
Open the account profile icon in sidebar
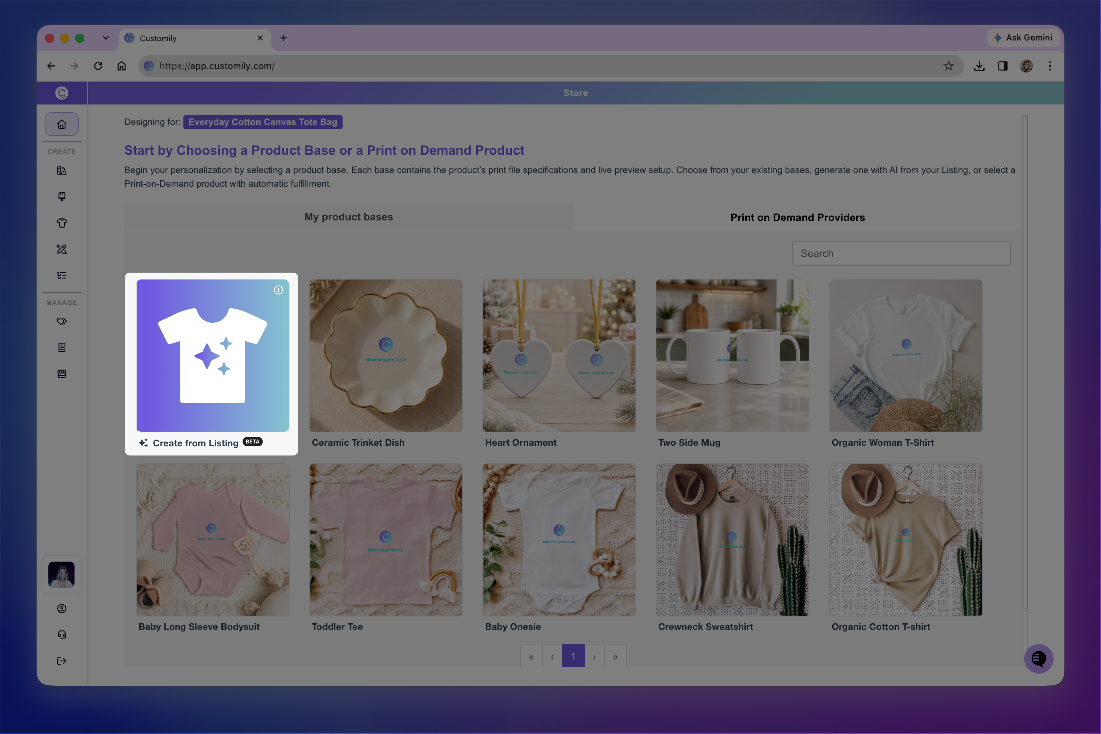[x=61, y=609]
